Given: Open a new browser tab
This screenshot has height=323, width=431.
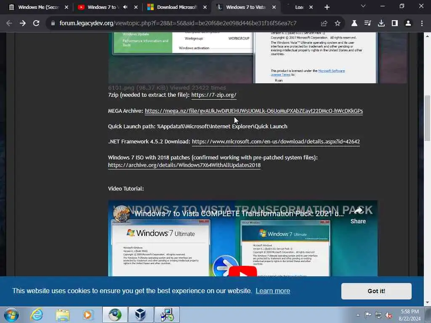Looking at the screenshot, I should click(327, 7).
